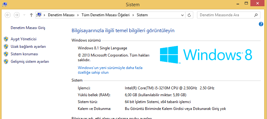Go up one level with Up arrow
The width and height of the screenshot is (267, 119).
click(x=31, y=15)
